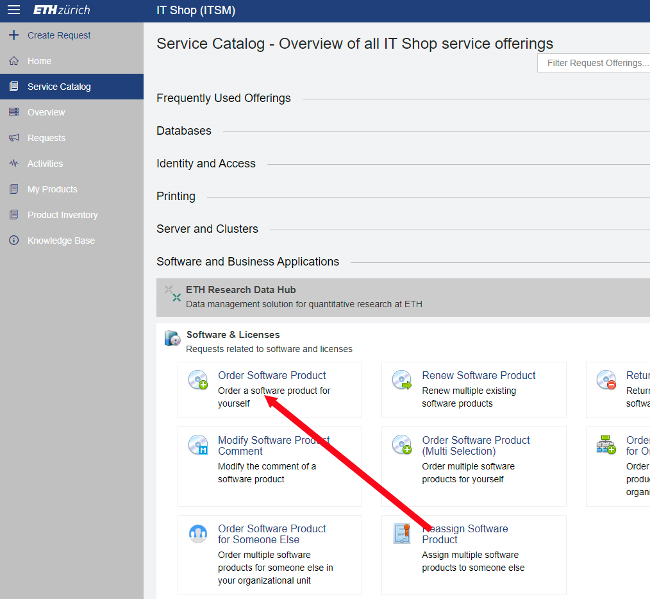Expand the Server and Clusters section
This screenshot has width=650, height=599.
pyautogui.click(x=207, y=229)
